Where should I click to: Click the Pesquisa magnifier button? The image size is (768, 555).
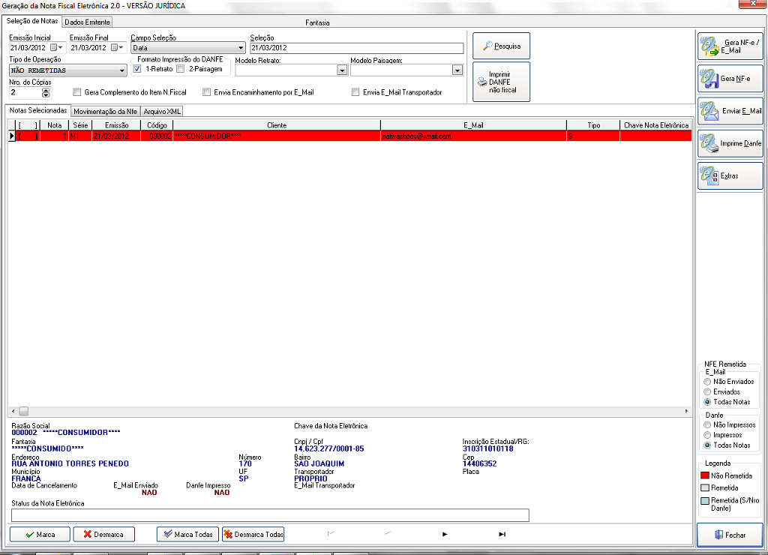[x=501, y=46]
